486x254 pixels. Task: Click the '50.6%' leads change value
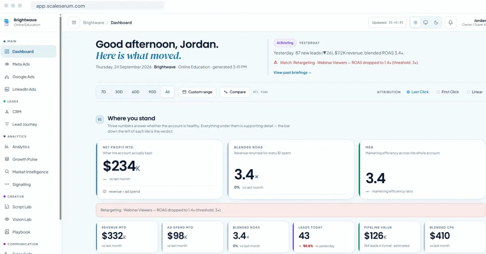point(308,246)
